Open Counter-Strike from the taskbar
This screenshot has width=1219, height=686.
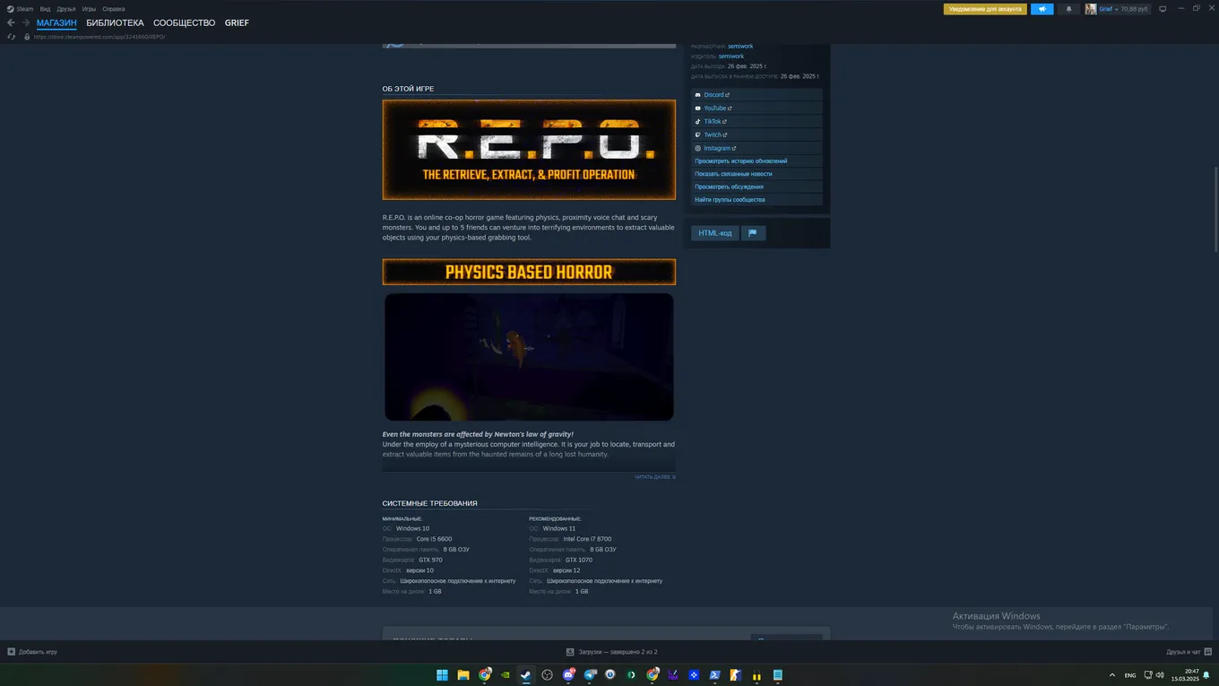point(737,675)
